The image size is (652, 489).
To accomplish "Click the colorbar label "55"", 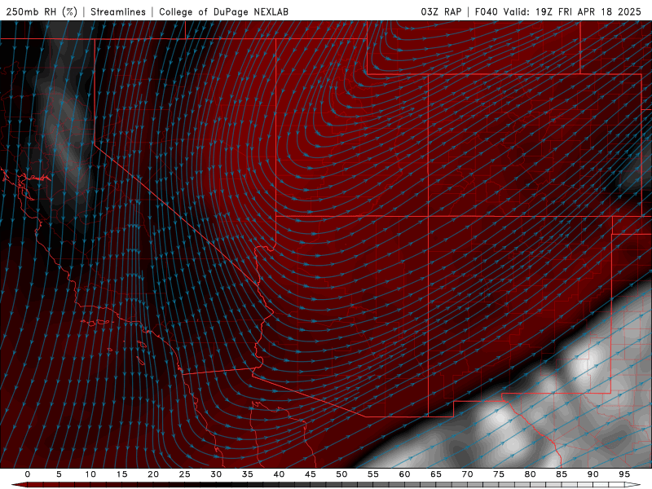I will (x=373, y=474).
